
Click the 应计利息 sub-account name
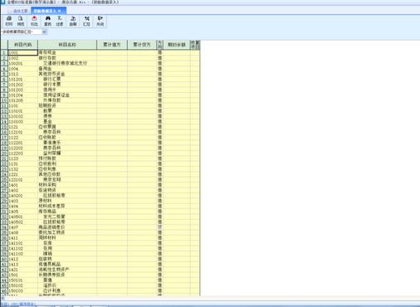[67, 290]
